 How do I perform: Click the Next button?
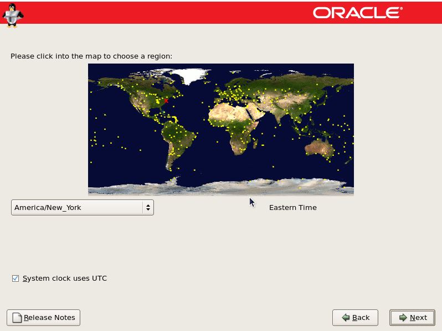pyautogui.click(x=412, y=318)
